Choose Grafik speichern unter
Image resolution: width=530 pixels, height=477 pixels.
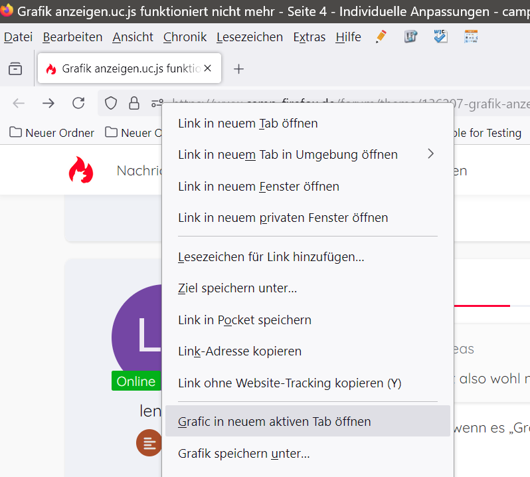pos(308,453)
